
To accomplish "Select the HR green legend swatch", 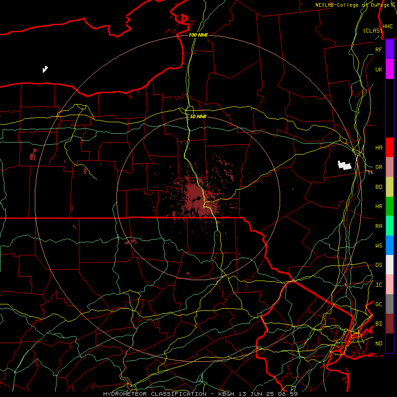I will (390, 206).
